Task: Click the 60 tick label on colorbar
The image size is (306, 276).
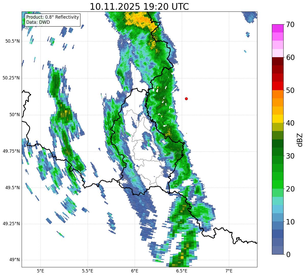Action: point(290,57)
